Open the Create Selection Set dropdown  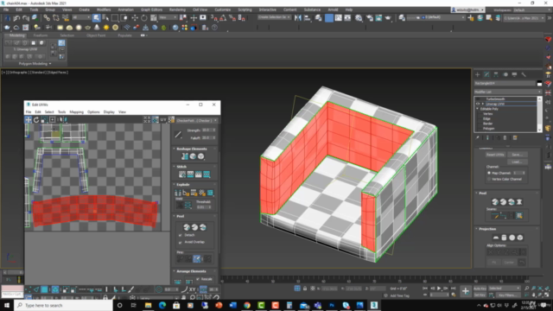point(274,17)
